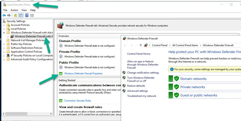The image size is (241, 121).
Task: Click the green arrow icon beside Connection Security Rules
Action: coord(61,101)
